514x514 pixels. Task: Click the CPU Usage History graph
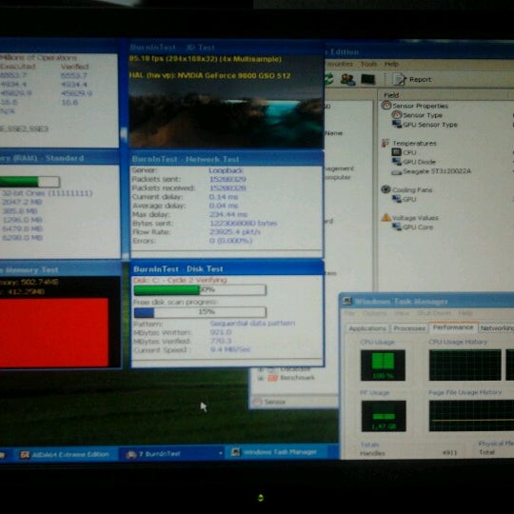[x=465, y=366]
